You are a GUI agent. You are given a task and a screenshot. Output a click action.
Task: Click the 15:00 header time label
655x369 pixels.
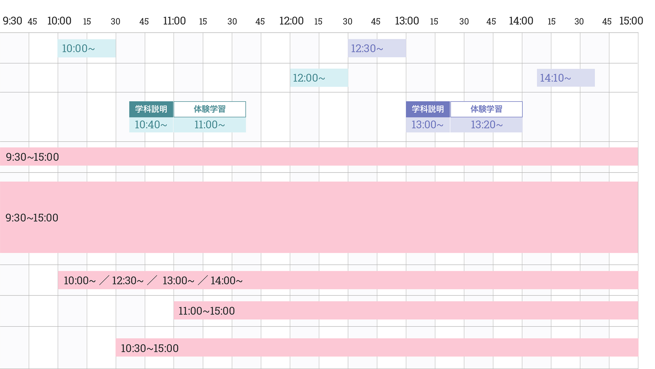pyautogui.click(x=631, y=21)
